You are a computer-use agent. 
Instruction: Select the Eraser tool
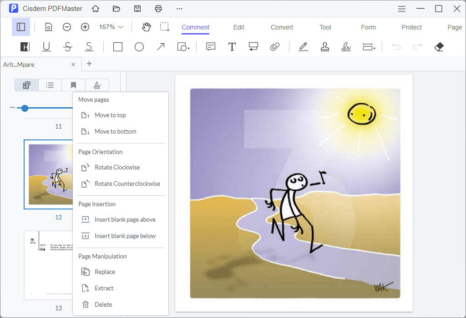click(x=438, y=46)
